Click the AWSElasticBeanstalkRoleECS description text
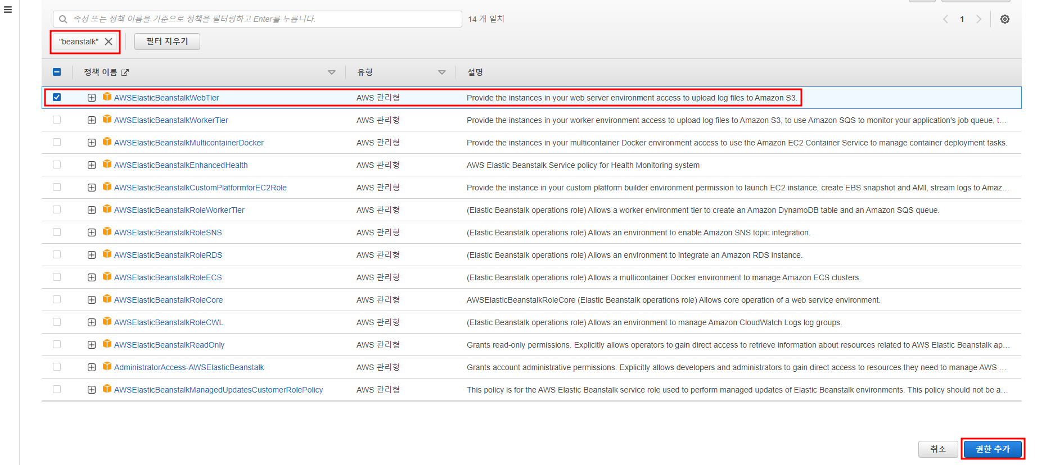The height and width of the screenshot is (465, 1037). pyautogui.click(x=664, y=277)
